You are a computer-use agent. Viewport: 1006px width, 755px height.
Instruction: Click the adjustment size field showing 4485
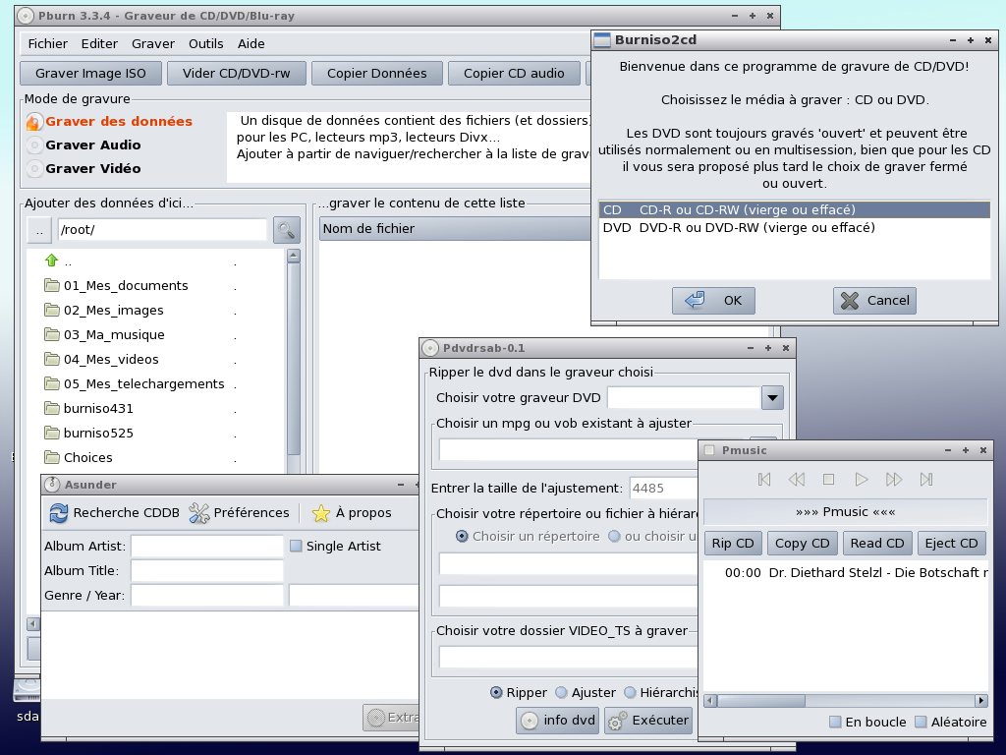coord(663,488)
